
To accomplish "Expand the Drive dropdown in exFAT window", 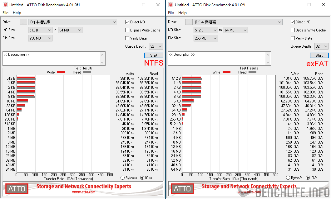I will pyautogui.click(x=238, y=22).
